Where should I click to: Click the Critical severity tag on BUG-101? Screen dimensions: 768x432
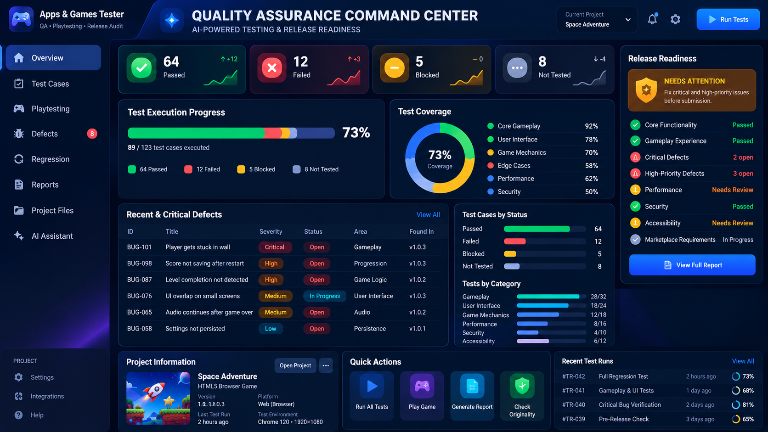pyautogui.click(x=275, y=247)
